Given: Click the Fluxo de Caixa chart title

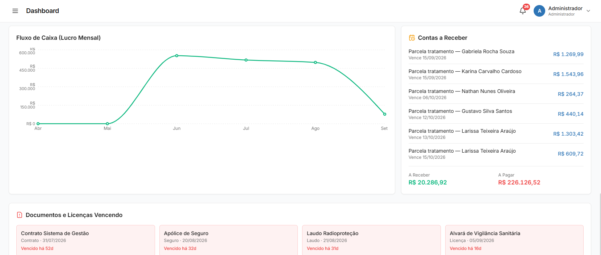Looking at the screenshot, I should pyautogui.click(x=58, y=38).
